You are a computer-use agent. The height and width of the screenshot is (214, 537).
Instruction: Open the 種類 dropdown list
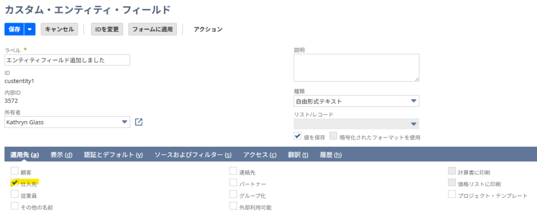pos(356,101)
